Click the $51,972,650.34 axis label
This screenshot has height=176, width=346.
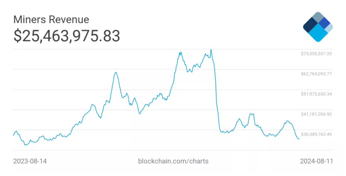click(316, 94)
